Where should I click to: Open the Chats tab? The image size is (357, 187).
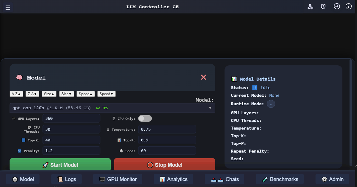click(x=225, y=179)
